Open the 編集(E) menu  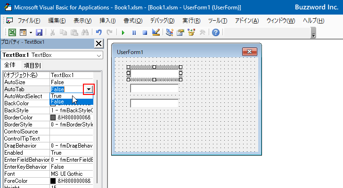57,21
